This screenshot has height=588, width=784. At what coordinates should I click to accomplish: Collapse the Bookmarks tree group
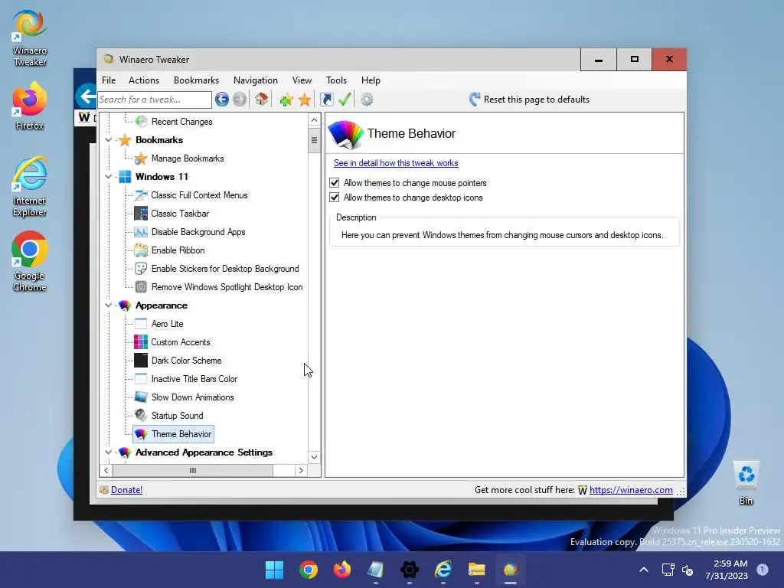[109, 140]
